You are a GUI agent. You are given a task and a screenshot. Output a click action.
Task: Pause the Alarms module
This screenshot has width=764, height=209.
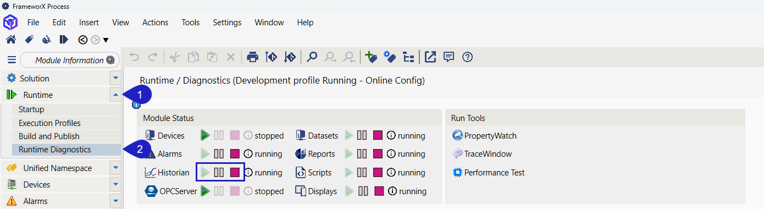tap(219, 154)
